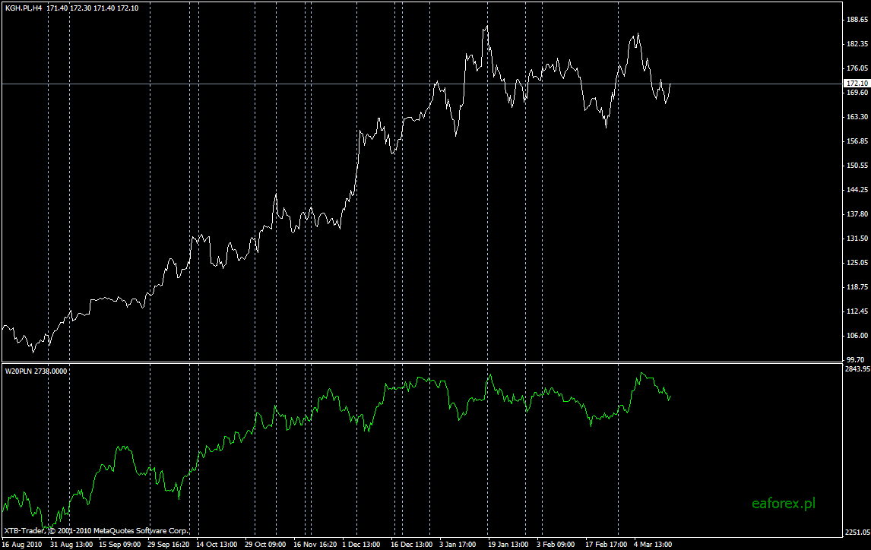Click the 19 Jan 13:00 date label

(x=508, y=545)
